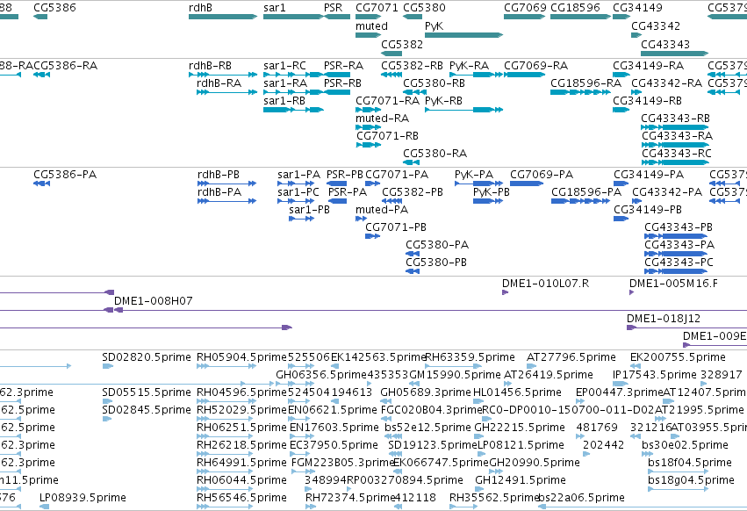
Task: Click BAC clone DME1-018J12
Action: coord(663,319)
